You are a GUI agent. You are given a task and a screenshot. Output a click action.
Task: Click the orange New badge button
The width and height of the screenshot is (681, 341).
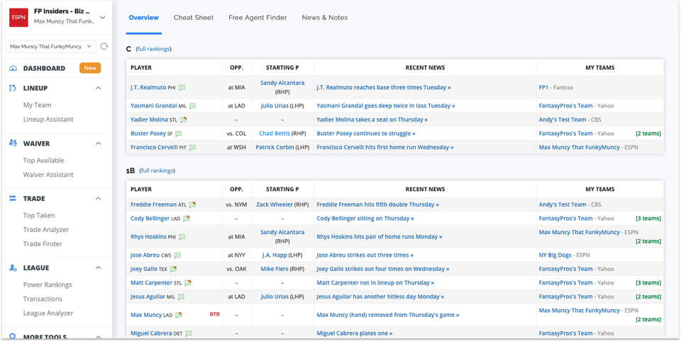90,68
